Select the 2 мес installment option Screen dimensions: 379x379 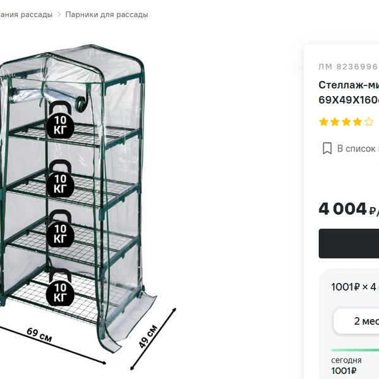[x=356, y=321]
